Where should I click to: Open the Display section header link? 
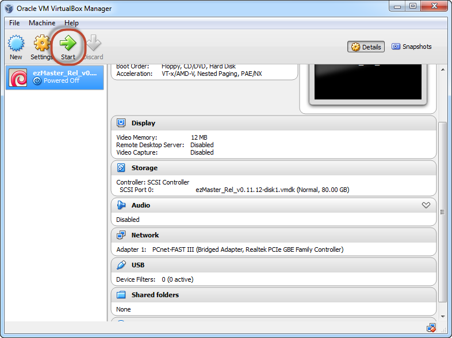pos(143,123)
